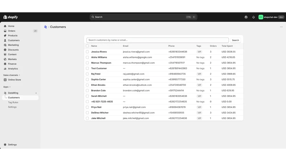Viewport: 286px width, 161px height.
Task: Check the Aisha Williams row checkbox
Action: (x=87, y=57)
